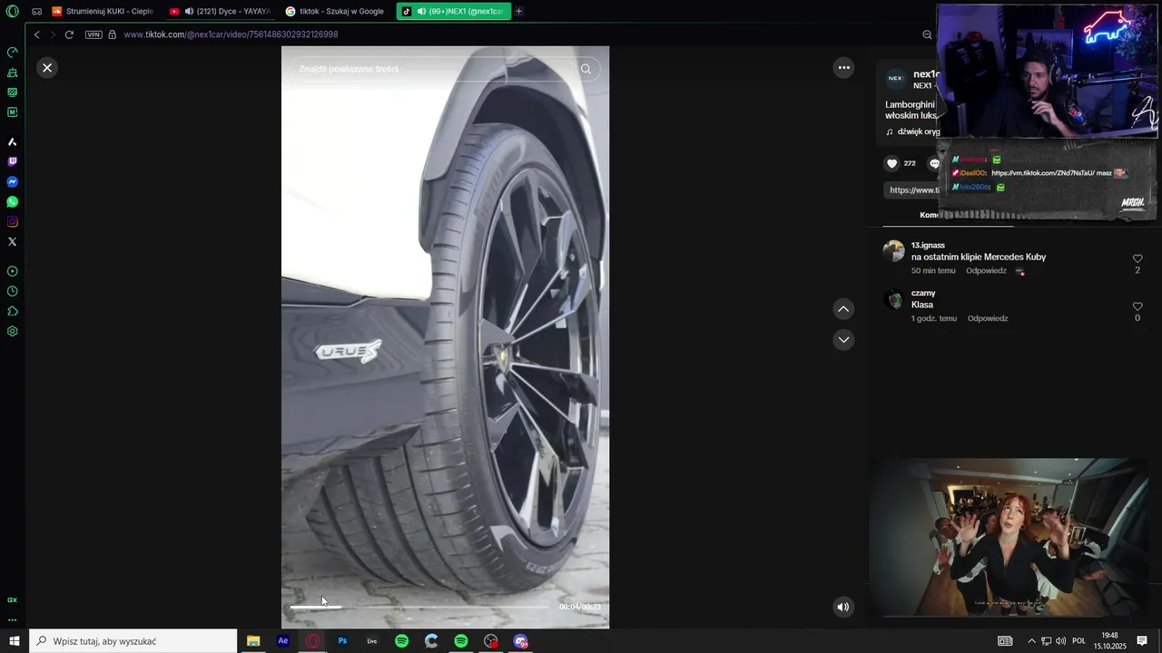This screenshot has width=1162, height=653.
Task: Open the Extensions cube sidebar icon
Action: [12, 311]
